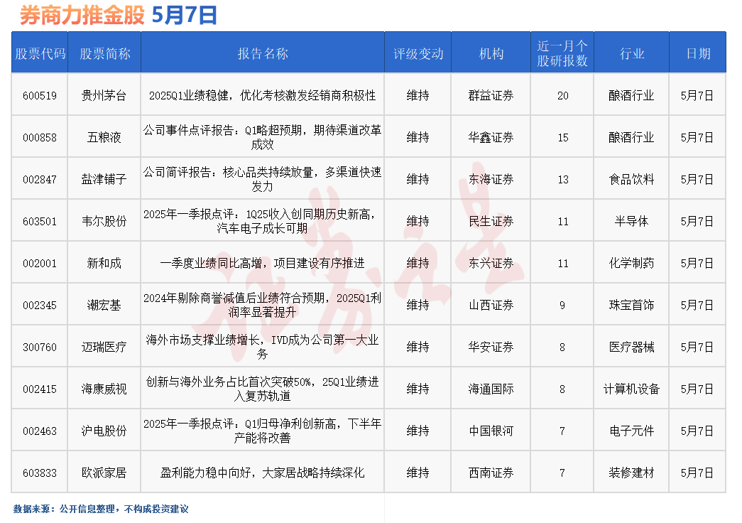This screenshot has width=742, height=523.
Task: Click the 东海证券 institution cell
Action: coord(491,180)
